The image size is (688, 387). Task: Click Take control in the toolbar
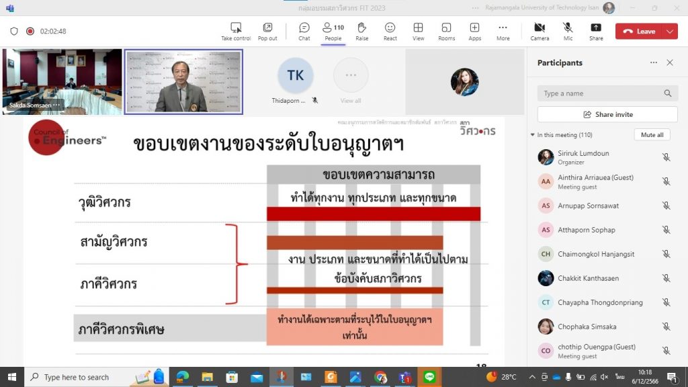(236, 31)
